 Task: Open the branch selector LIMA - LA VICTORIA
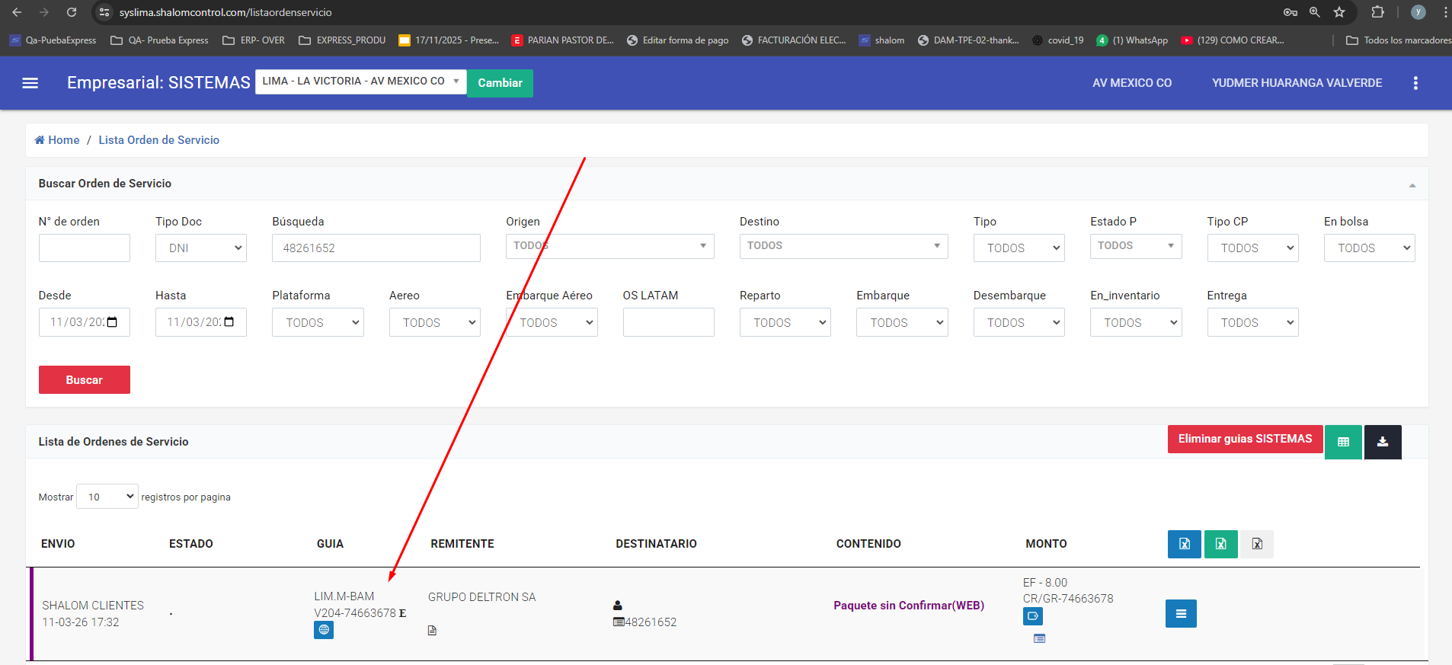[x=360, y=82]
